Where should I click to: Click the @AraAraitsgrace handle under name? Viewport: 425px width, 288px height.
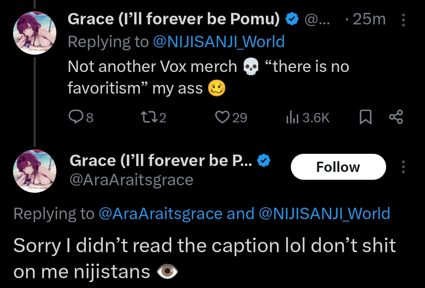pos(131,180)
